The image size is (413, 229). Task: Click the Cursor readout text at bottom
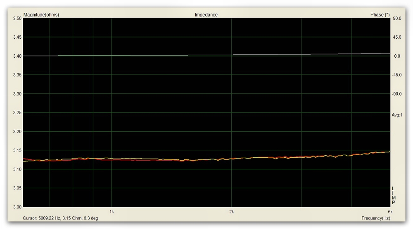click(60, 218)
